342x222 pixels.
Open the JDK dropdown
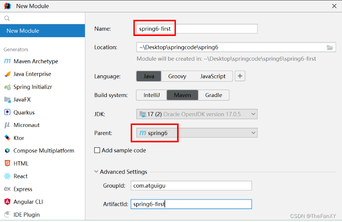pos(197,114)
